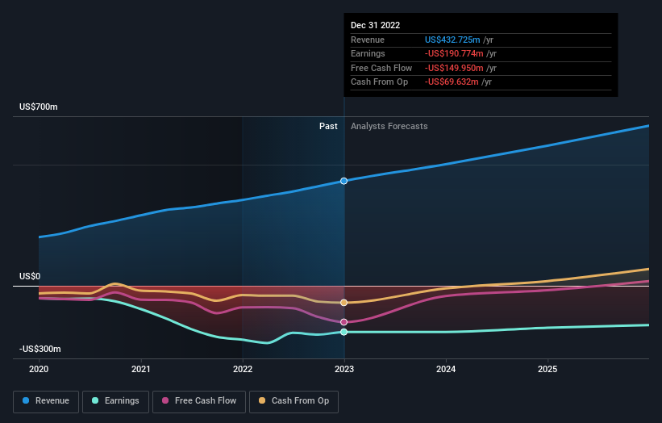
Task: Click the -US$300m y-axis label
Action: [x=40, y=349]
